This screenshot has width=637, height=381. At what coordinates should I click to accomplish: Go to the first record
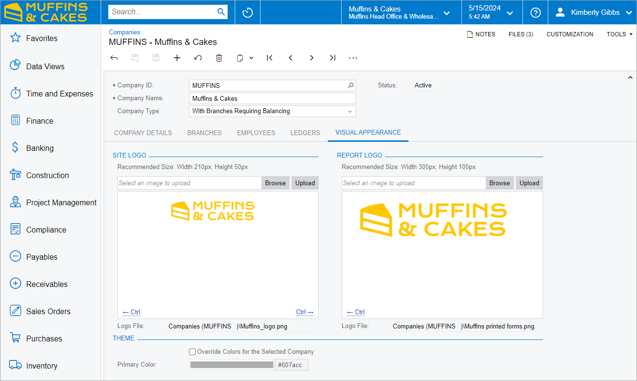(x=270, y=58)
